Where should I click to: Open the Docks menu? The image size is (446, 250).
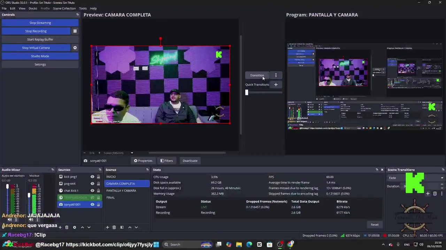(33, 8)
